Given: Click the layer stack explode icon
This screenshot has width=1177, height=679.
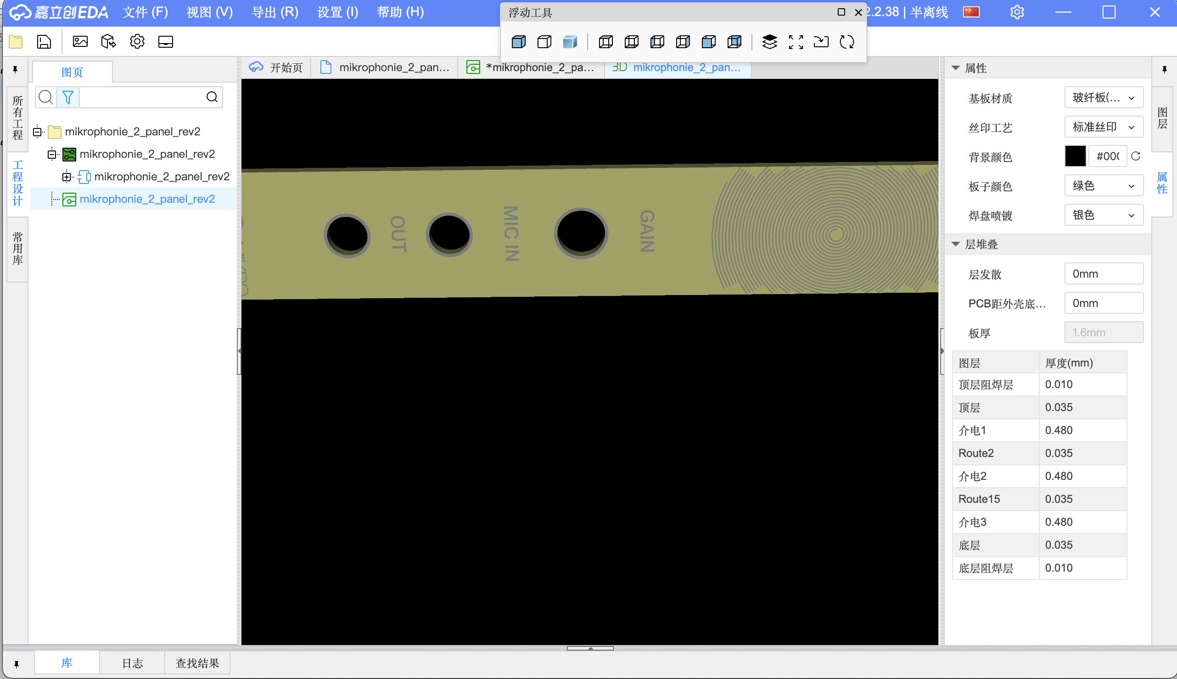Looking at the screenshot, I should coord(769,42).
